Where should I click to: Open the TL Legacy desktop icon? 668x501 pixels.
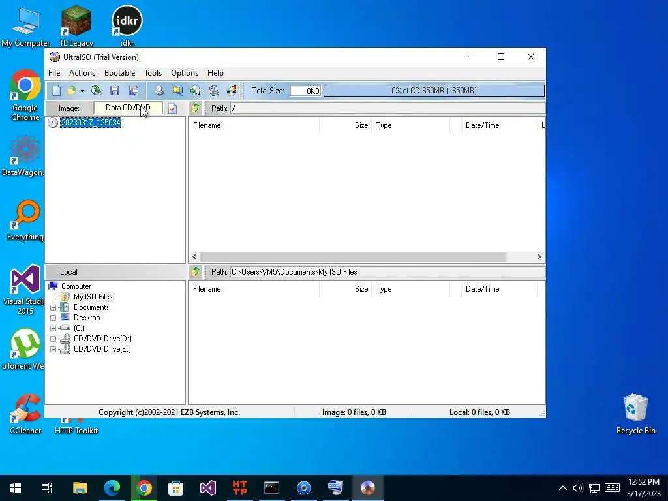pos(76,25)
